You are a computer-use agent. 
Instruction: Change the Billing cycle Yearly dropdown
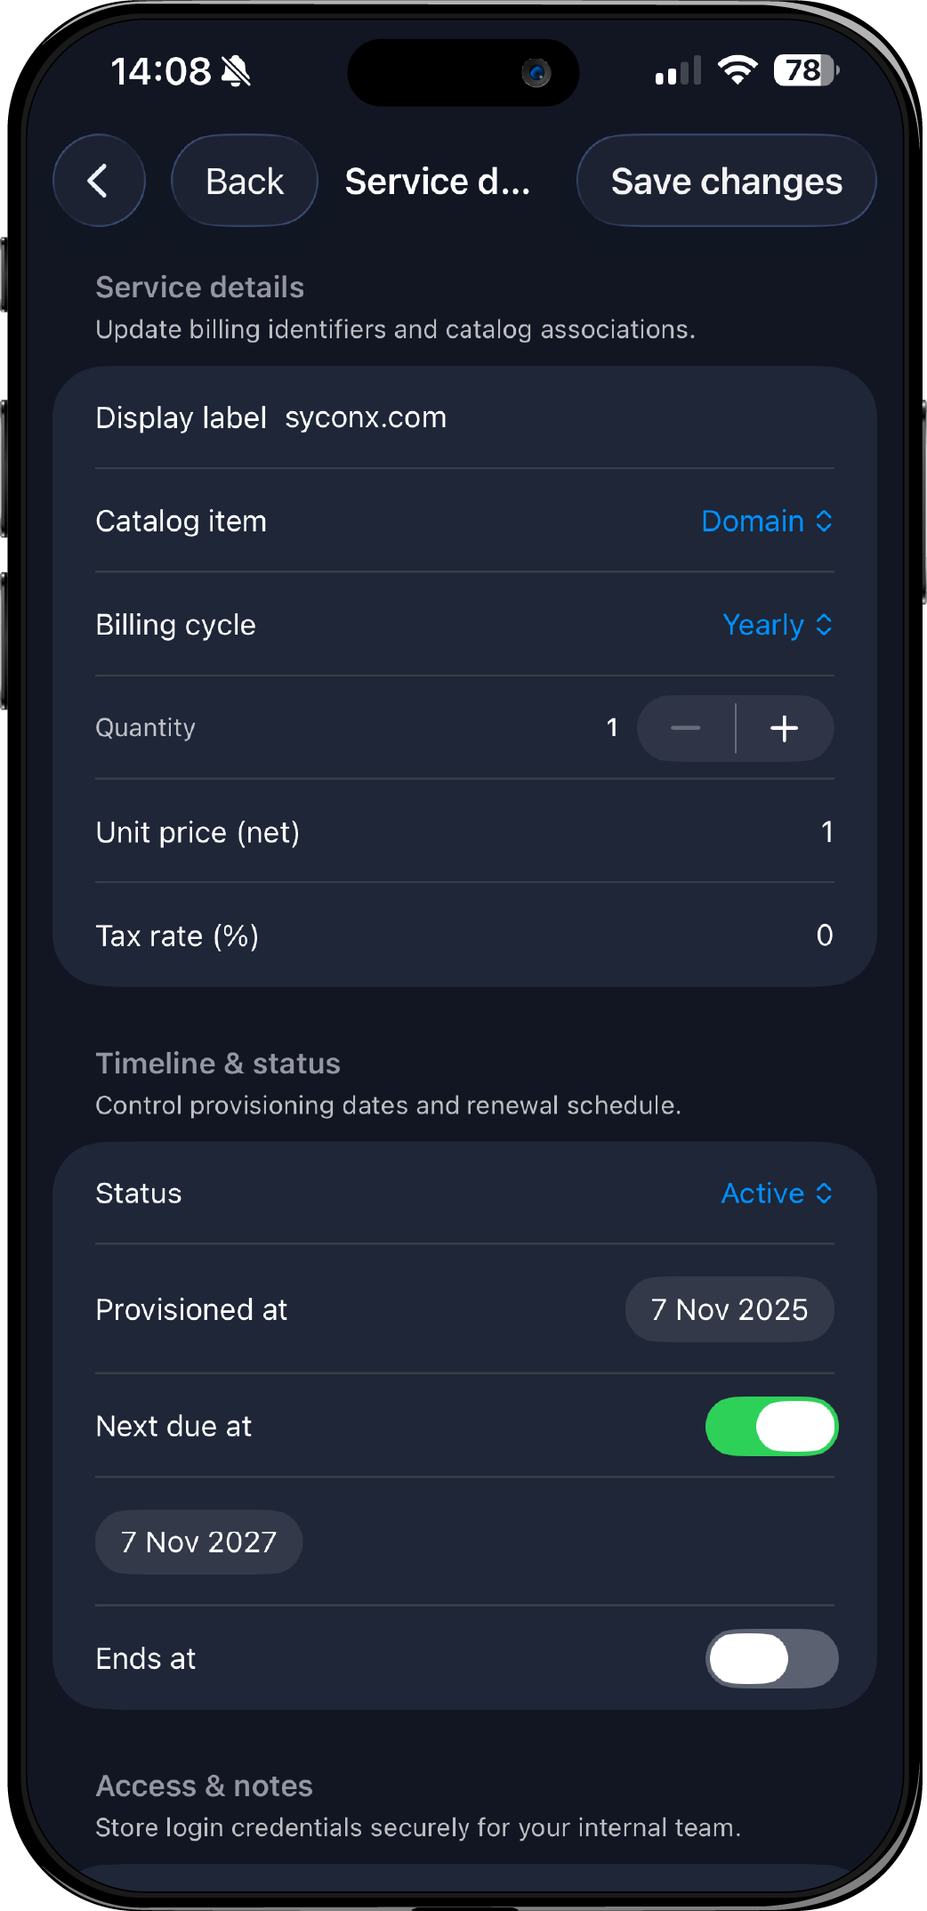coord(778,625)
